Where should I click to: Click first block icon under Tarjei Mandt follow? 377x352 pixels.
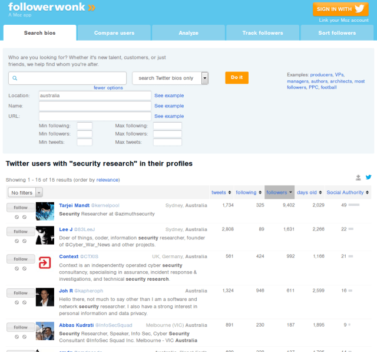16,217
